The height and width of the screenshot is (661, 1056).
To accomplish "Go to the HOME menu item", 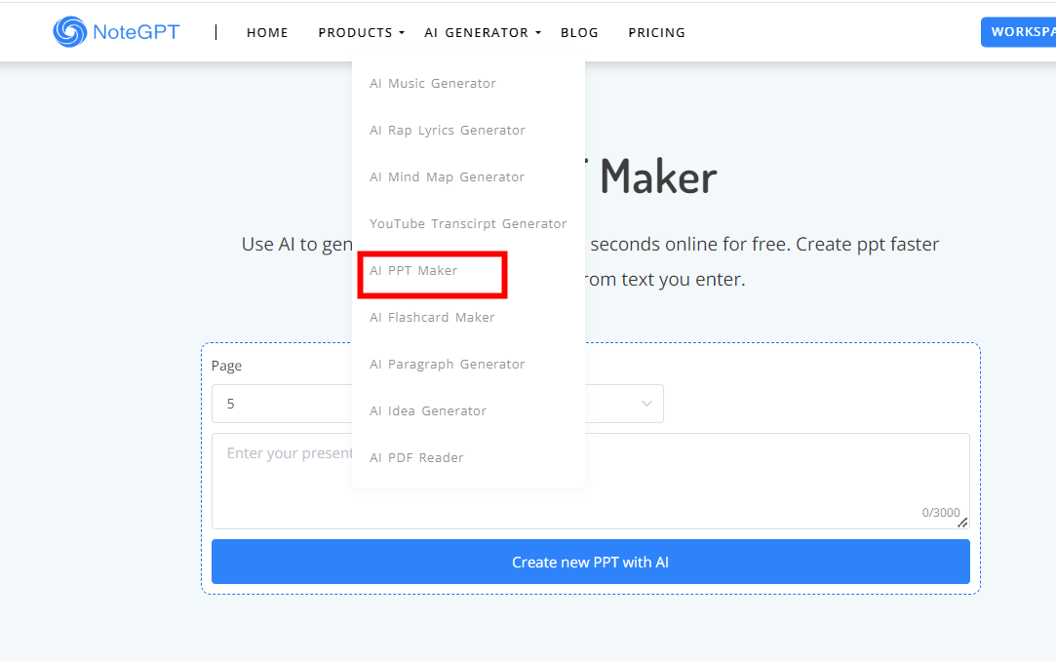I will point(267,32).
